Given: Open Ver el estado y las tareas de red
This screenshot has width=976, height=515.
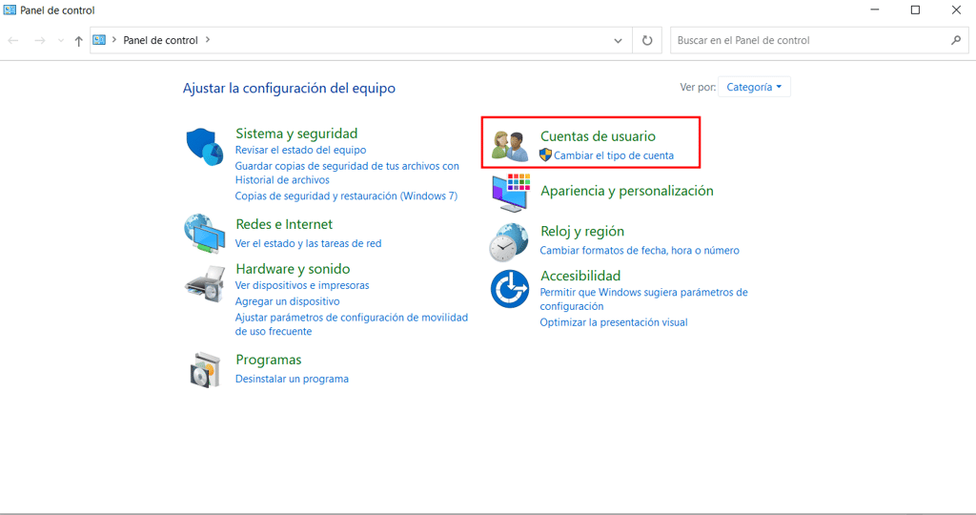Looking at the screenshot, I should pos(308,243).
